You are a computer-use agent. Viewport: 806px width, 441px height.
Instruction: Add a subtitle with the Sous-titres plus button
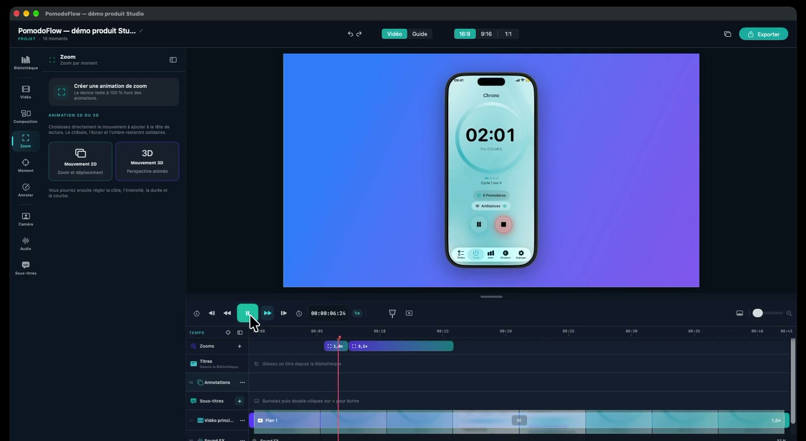pyautogui.click(x=240, y=401)
